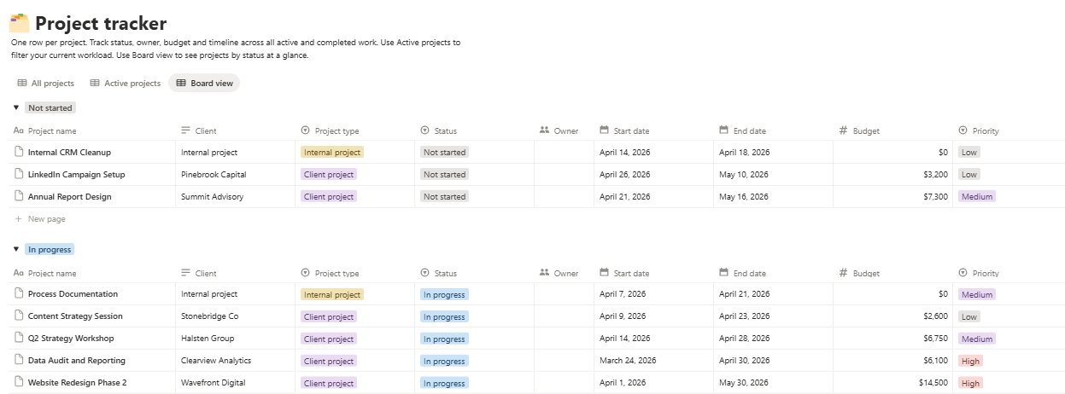Open page icon for LinkedIn Campaign Setup

pyautogui.click(x=19, y=174)
